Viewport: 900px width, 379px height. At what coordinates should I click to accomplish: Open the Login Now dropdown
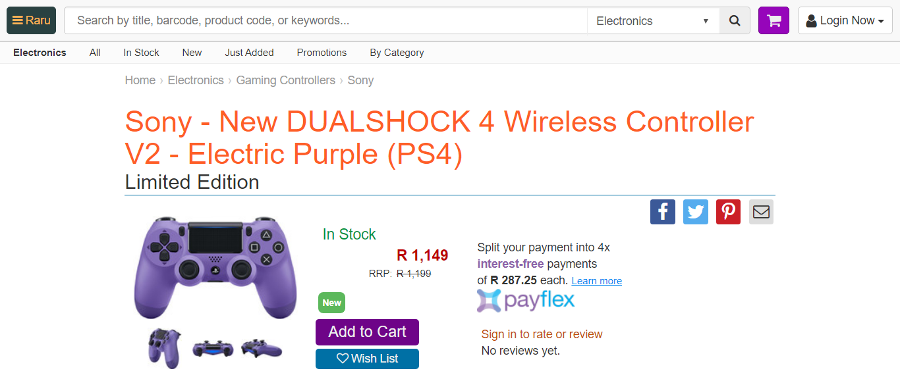[x=845, y=21]
